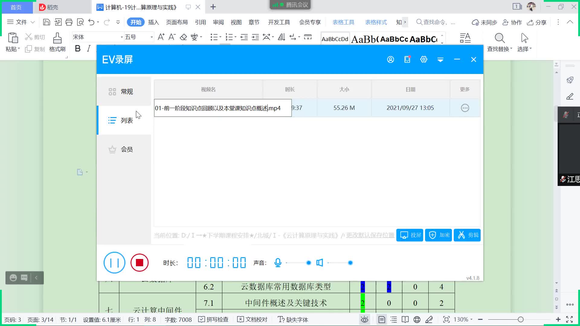
Task: Open the 开发工具 ribbon tab
Action: tap(279, 22)
